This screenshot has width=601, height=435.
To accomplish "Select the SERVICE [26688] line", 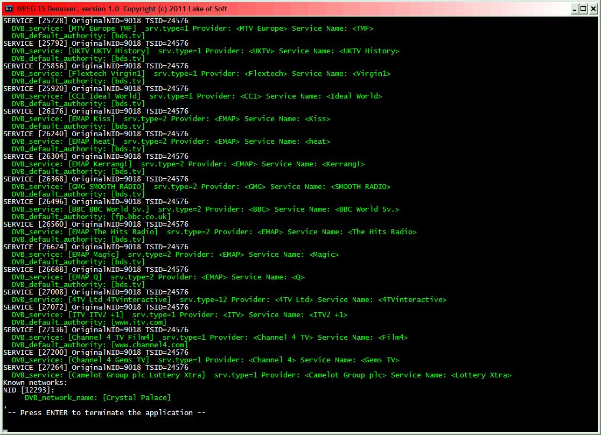I will (96, 269).
